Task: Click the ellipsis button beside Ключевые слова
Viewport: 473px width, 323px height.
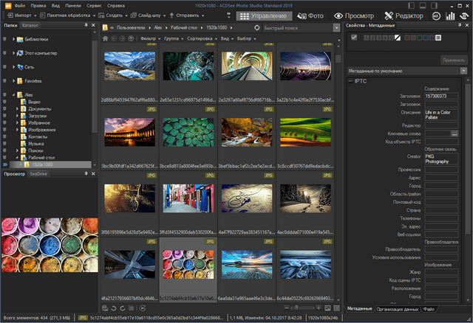Action: coord(455,133)
